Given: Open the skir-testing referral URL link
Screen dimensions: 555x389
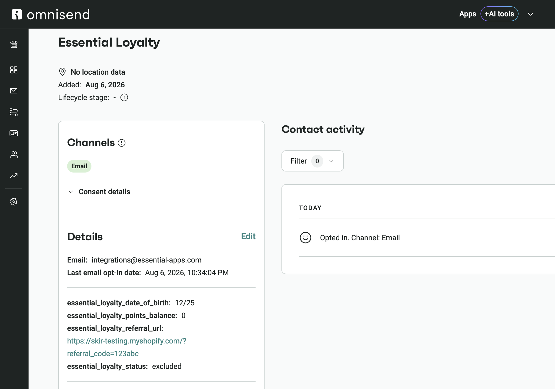Looking at the screenshot, I should [x=127, y=347].
